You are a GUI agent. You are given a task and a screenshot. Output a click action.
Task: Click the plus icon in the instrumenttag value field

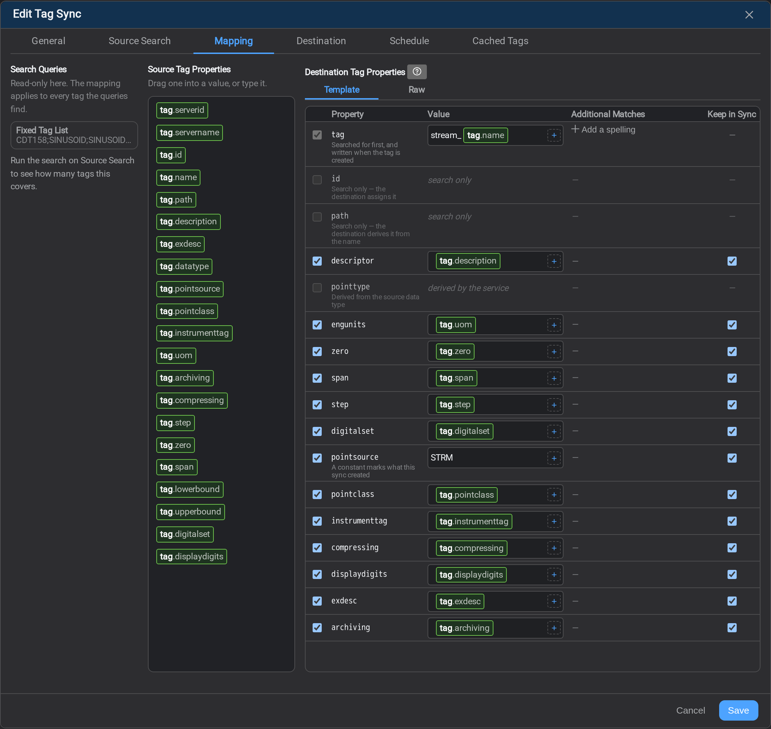(x=554, y=522)
